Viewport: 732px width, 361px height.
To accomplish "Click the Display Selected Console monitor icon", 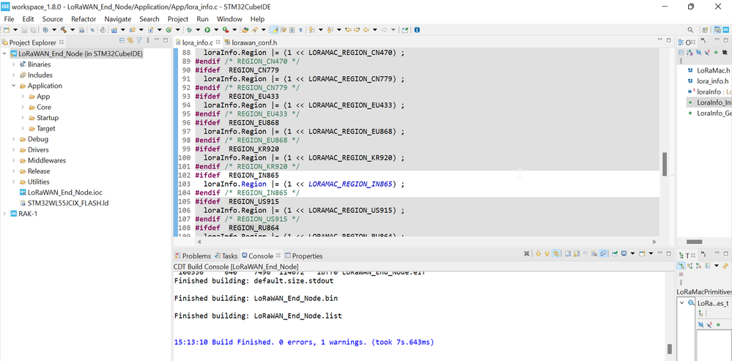I will [x=624, y=254].
